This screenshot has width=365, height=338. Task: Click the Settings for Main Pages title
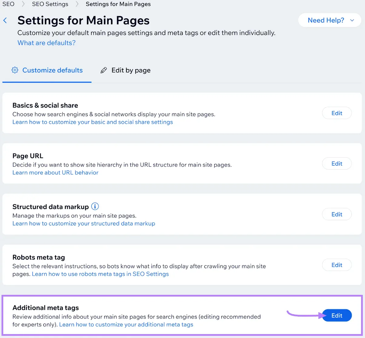pos(84,20)
